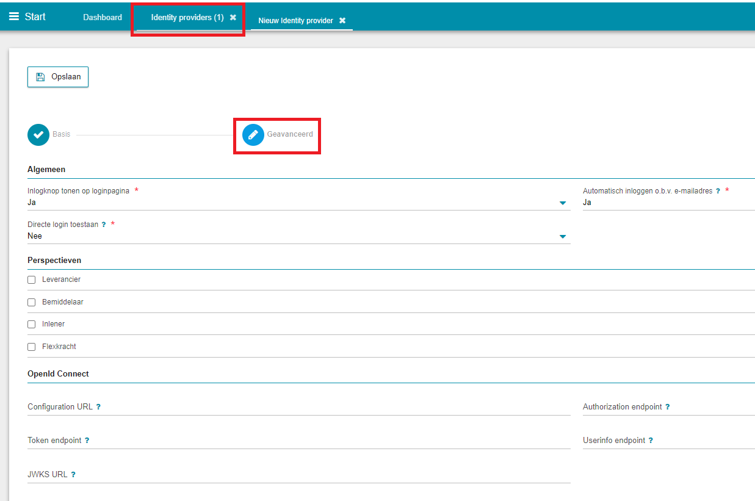This screenshot has width=755, height=501.
Task: Click the Geavanceerd step pencil icon
Action: (x=253, y=135)
